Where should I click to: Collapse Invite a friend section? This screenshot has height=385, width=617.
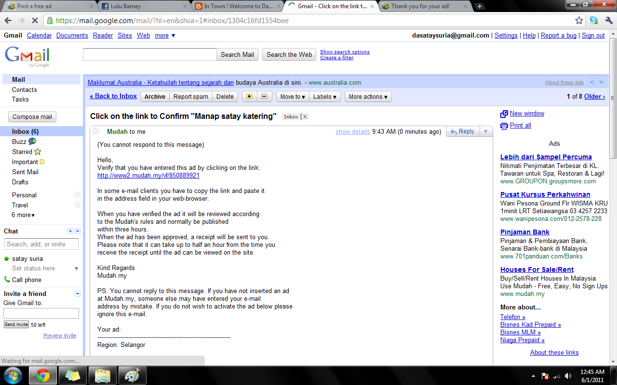point(78,294)
